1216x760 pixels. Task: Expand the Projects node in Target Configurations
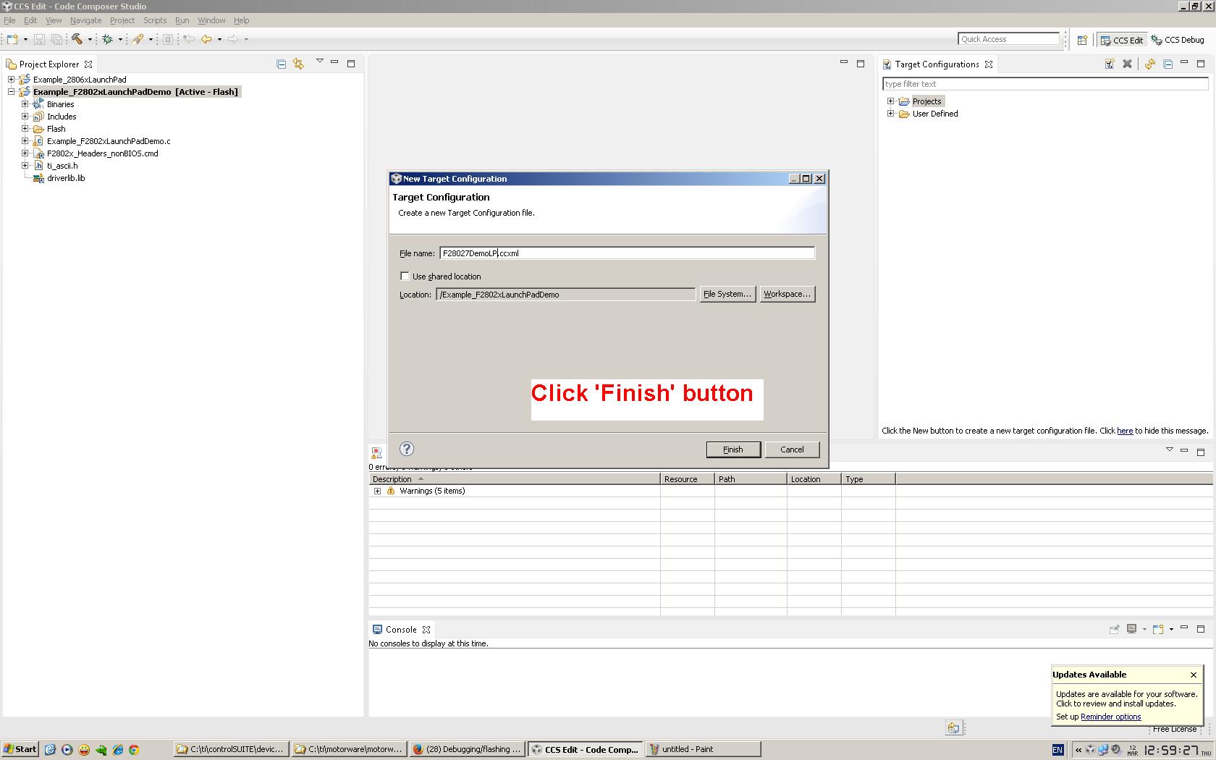click(x=890, y=101)
